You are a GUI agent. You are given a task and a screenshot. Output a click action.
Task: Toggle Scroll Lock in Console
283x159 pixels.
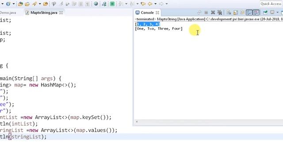click(x=236, y=12)
